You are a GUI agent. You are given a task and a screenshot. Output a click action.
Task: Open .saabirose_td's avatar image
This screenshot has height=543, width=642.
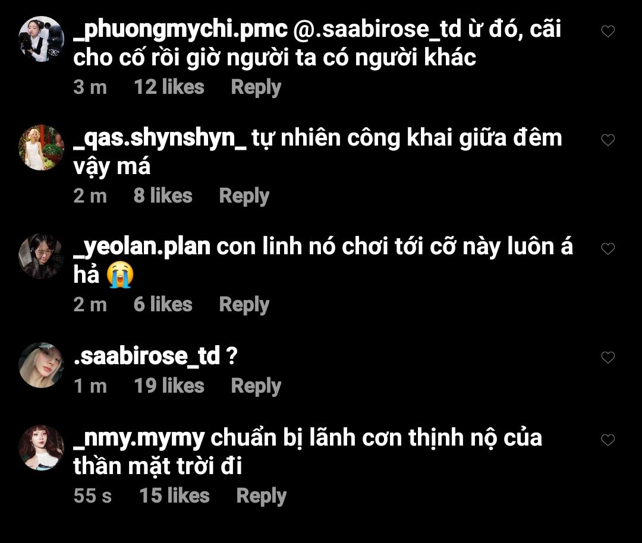(x=42, y=365)
